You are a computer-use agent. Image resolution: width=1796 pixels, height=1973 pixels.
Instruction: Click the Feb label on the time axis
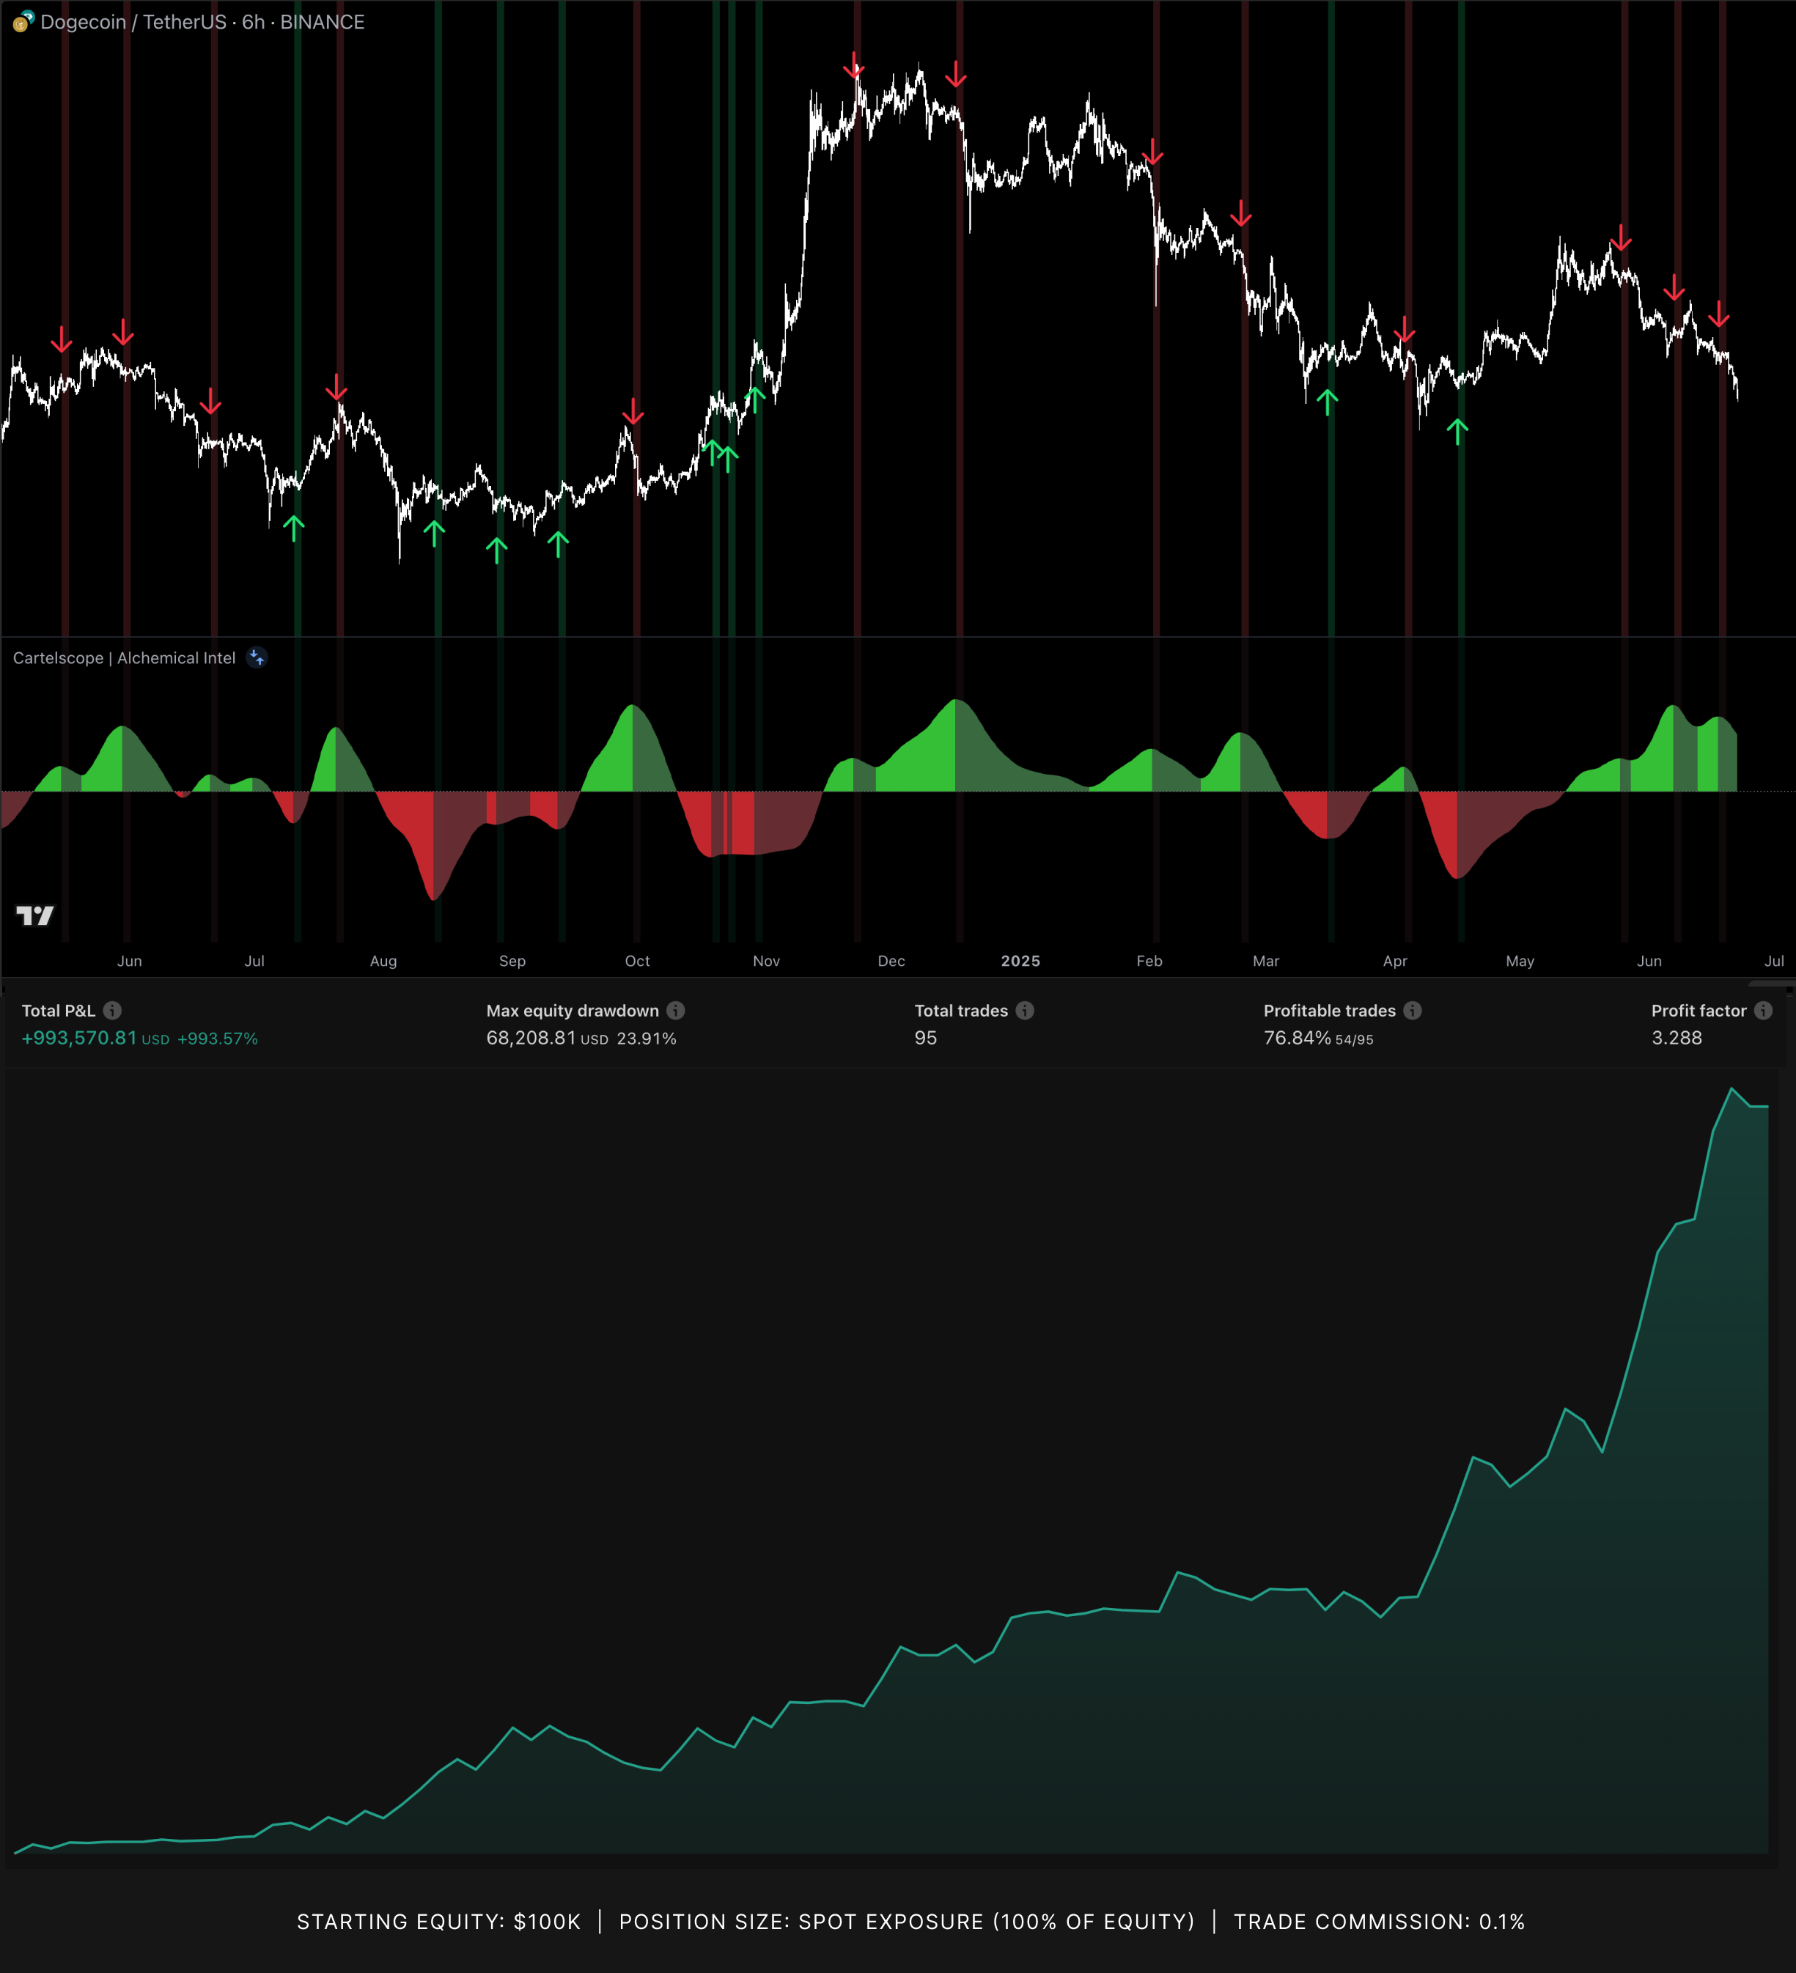coord(1149,961)
